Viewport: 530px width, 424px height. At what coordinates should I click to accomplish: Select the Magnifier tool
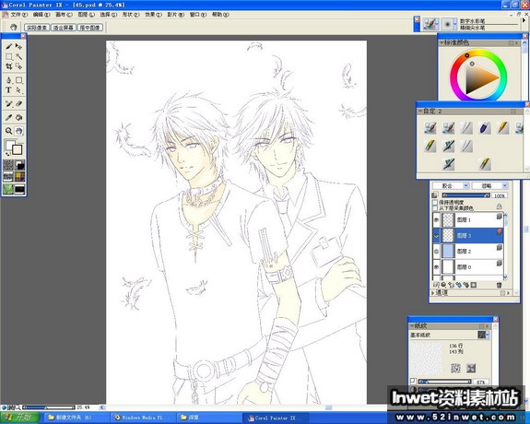[x=9, y=131]
